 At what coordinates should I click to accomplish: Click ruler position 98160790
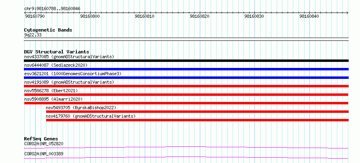35,17
